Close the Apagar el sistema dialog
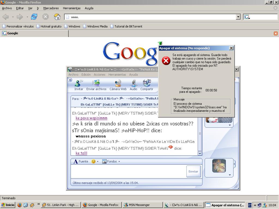Screen dimensions: 279x209 pyautogui.click(x=231, y=48)
